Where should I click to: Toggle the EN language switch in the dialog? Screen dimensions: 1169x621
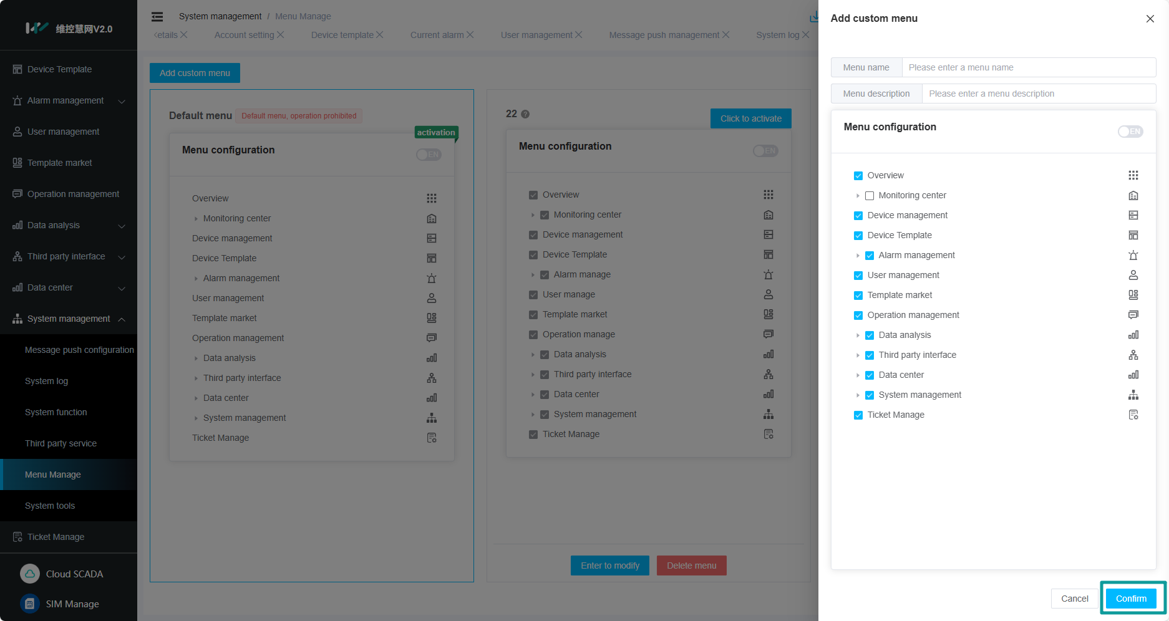pyautogui.click(x=1130, y=132)
